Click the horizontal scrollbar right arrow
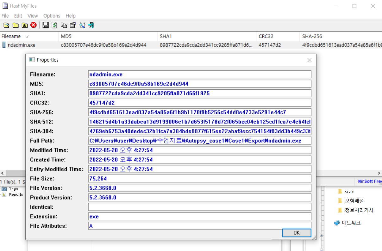382x251 pixels. tap(379, 173)
